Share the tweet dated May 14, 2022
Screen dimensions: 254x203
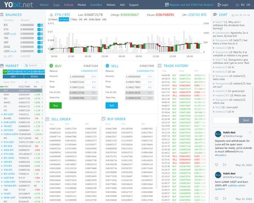pos(225,165)
